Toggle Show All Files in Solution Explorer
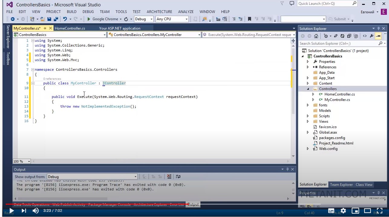 click(356, 36)
